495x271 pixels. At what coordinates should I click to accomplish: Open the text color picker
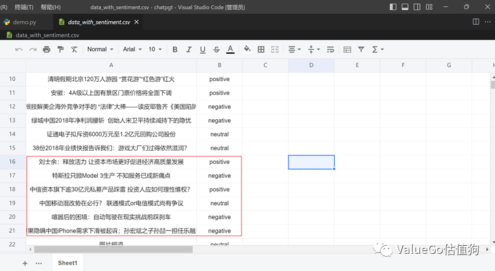pyautogui.click(x=230, y=50)
